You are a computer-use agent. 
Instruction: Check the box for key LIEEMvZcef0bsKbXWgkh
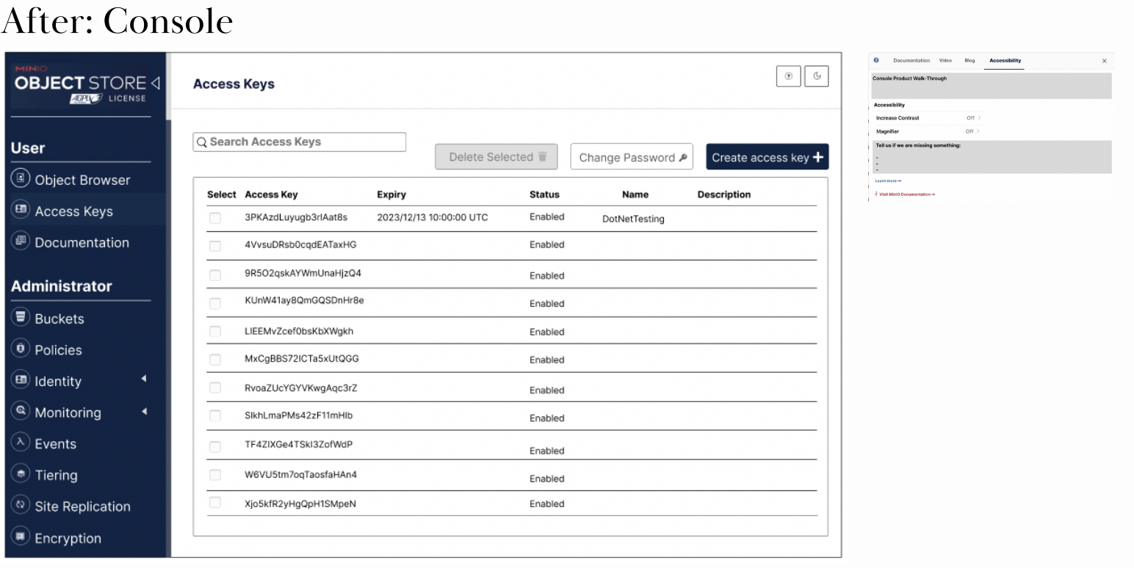pyautogui.click(x=215, y=332)
